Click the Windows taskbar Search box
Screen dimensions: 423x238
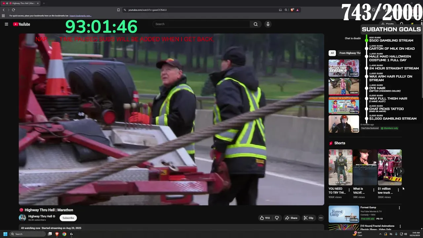[28, 234]
